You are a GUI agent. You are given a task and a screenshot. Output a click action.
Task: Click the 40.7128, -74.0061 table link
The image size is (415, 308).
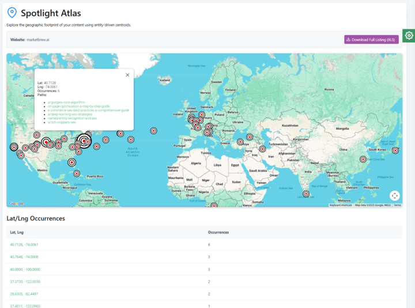24,245
